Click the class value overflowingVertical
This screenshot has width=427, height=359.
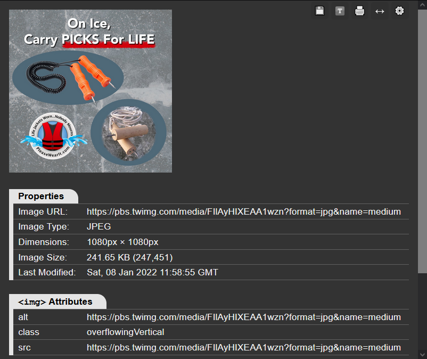point(126,332)
